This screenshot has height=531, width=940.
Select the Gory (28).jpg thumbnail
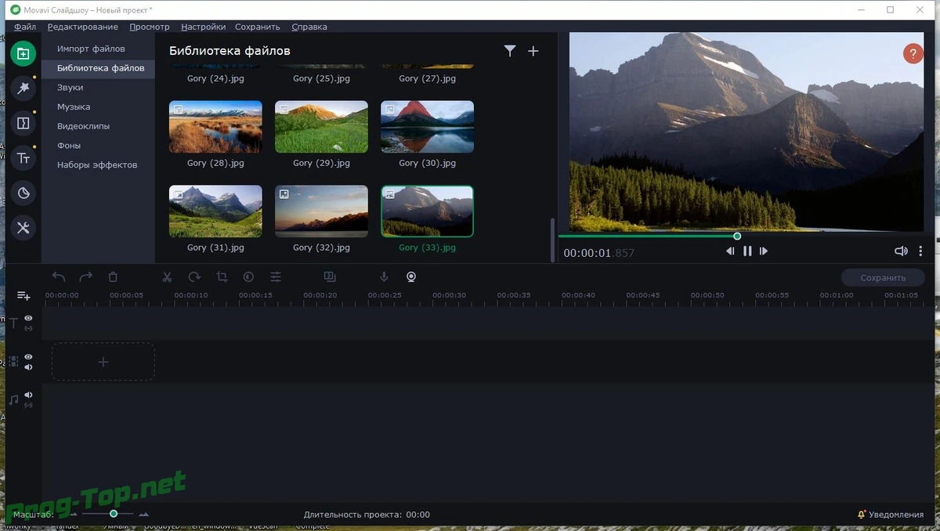[x=215, y=127]
